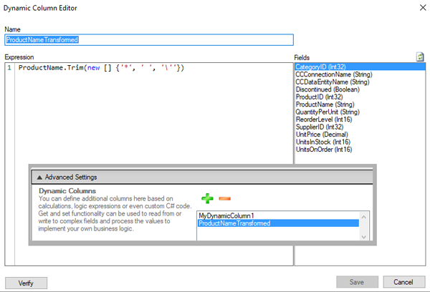Select MyDynamicColumn1 in dynamic columns list
The height and width of the screenshot is (292, 430).
(x=224, y=215)
